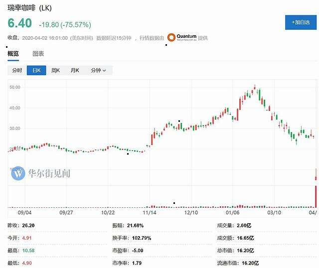This screenshot has height=268, width=319.
Task: Click the 流通市值 value 16.20亿
Action: [x=250, y=263]
